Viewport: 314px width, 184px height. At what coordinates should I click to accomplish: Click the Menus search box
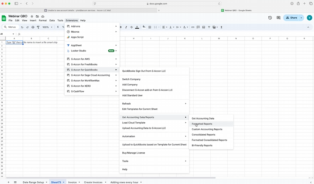tap(11, 27)
